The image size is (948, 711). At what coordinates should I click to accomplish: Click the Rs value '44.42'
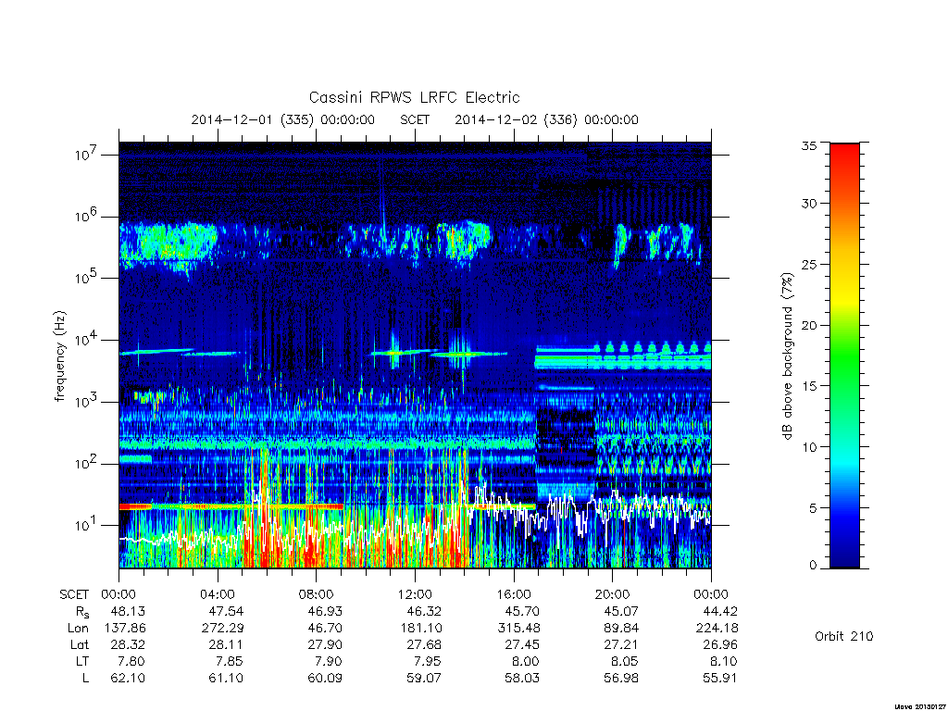pos(720,611)
